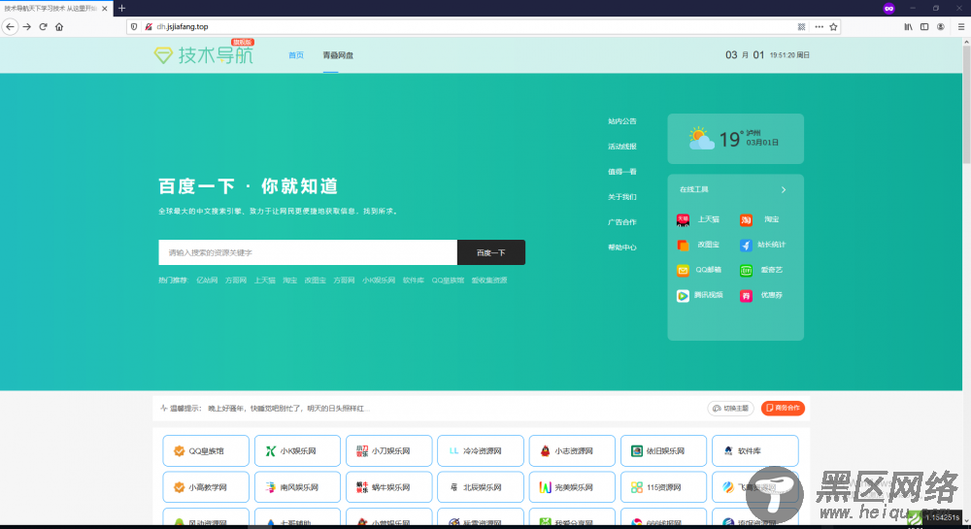
Task: Open the 爱奇艺 green icon
Action: click(746, 271)
